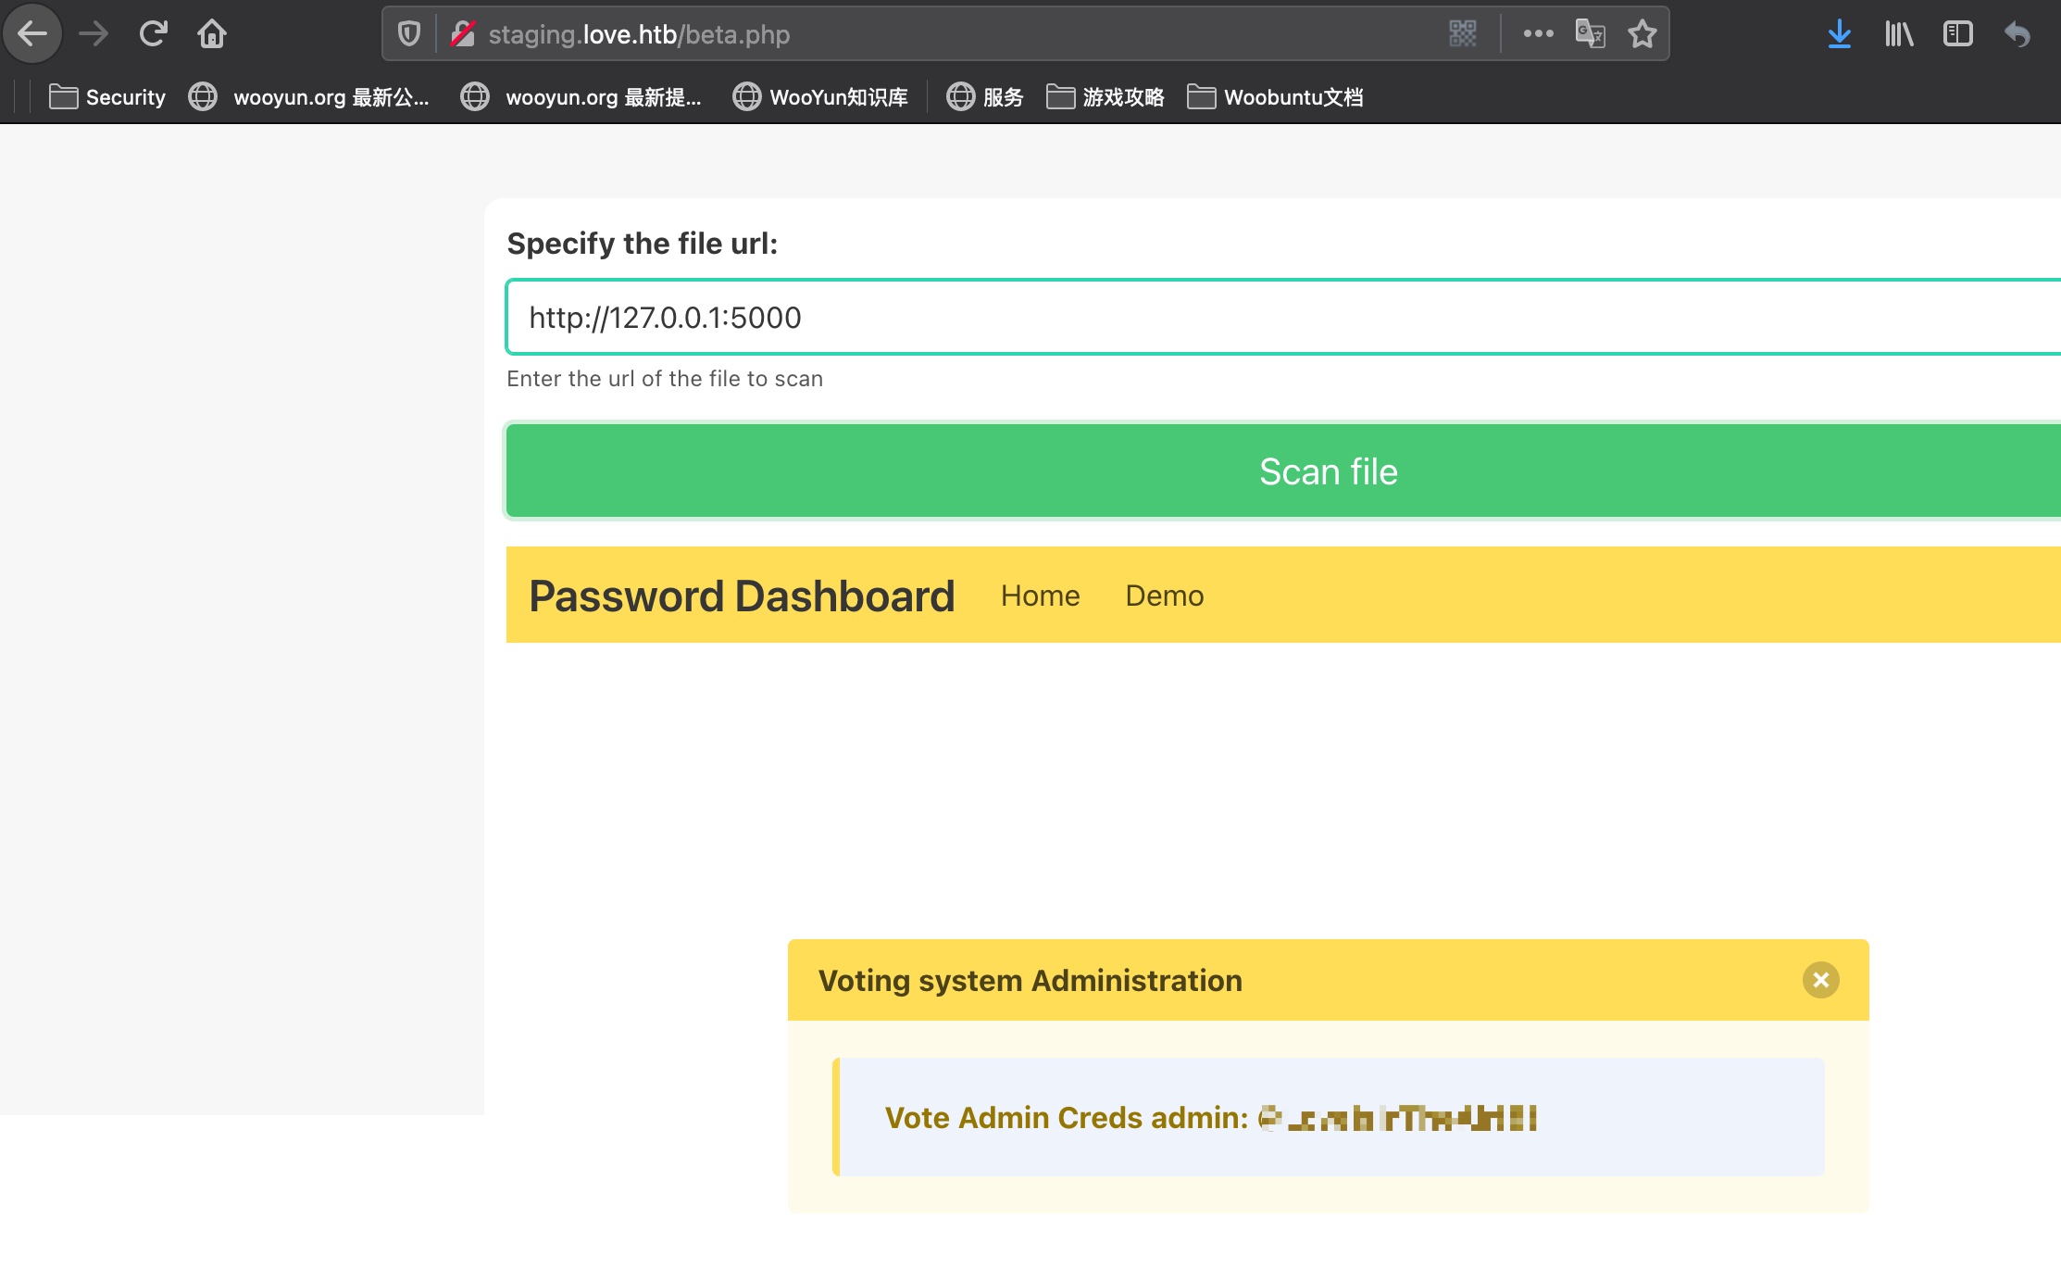Image resolution: width=2061 pixels, height=1280 pixels.
Task: Open page actions three-dots menu
Action: pyautogui.click(x=1538, y=34)
